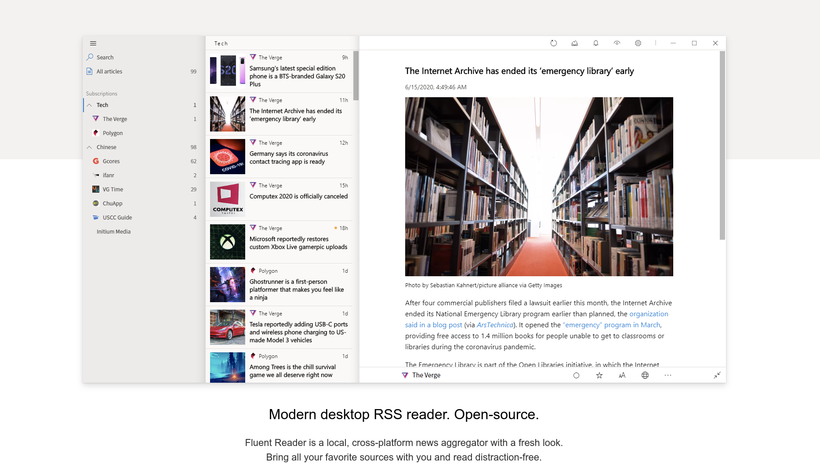Open the hamburger menu icon
Viewport: 820px width, 468px height.
[93, 43]
